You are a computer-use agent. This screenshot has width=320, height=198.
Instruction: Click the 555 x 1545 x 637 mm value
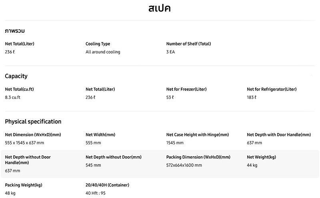24,143
